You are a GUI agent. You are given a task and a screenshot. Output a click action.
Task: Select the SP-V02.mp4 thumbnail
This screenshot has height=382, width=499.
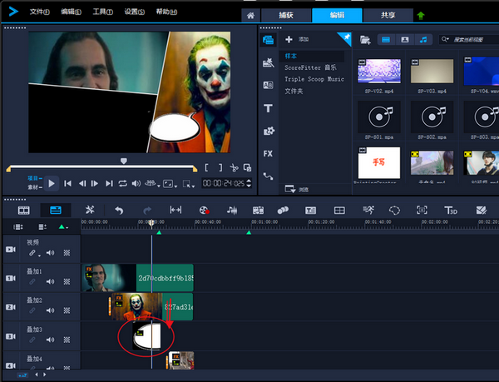(378, 72)
